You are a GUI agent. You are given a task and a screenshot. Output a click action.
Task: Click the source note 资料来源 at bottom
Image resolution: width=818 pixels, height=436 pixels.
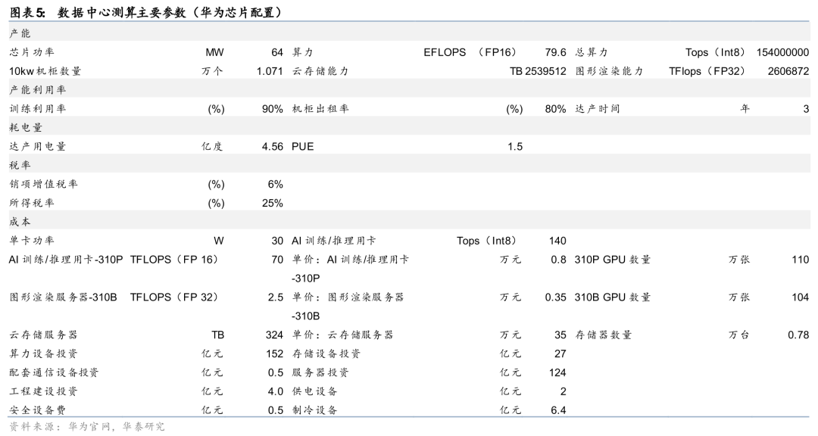coord(86,427)
